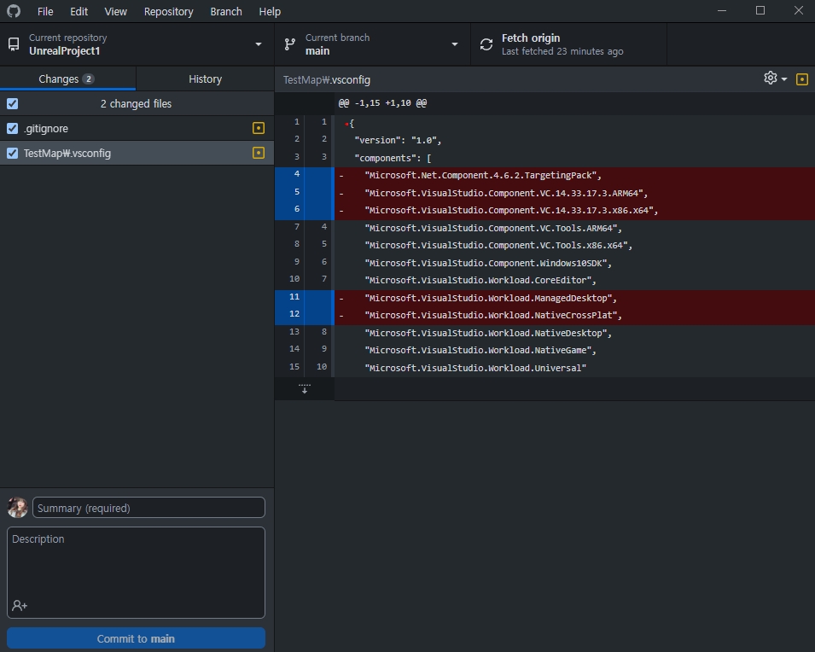Click the Workload.Universal diff line

[574, 368]
